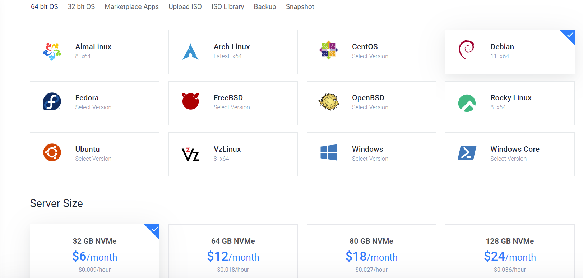Click the FreeBSD daemon logo
This screenshot has width=583, height=280.
[190, 101]
